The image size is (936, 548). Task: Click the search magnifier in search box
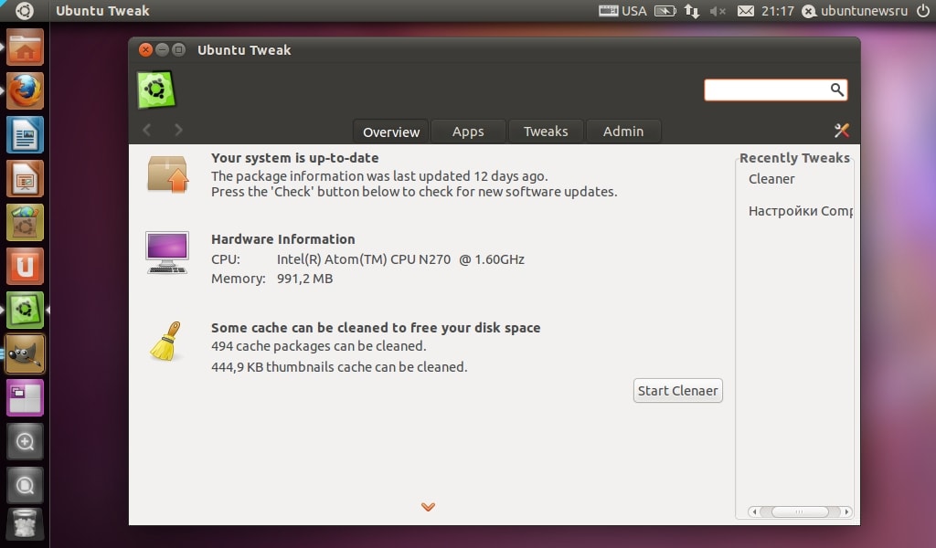(x=837, y=90)
